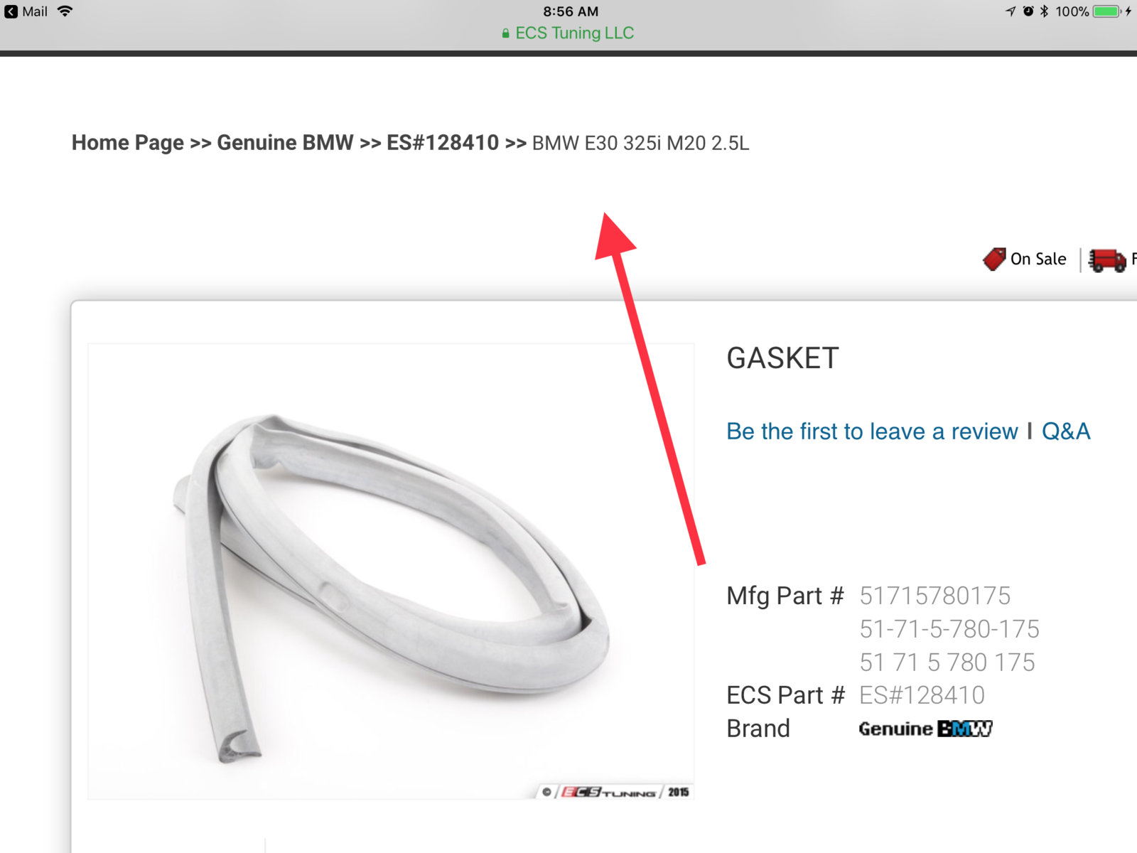Tap the location services arrow icon

click(x=1011, y=11)
